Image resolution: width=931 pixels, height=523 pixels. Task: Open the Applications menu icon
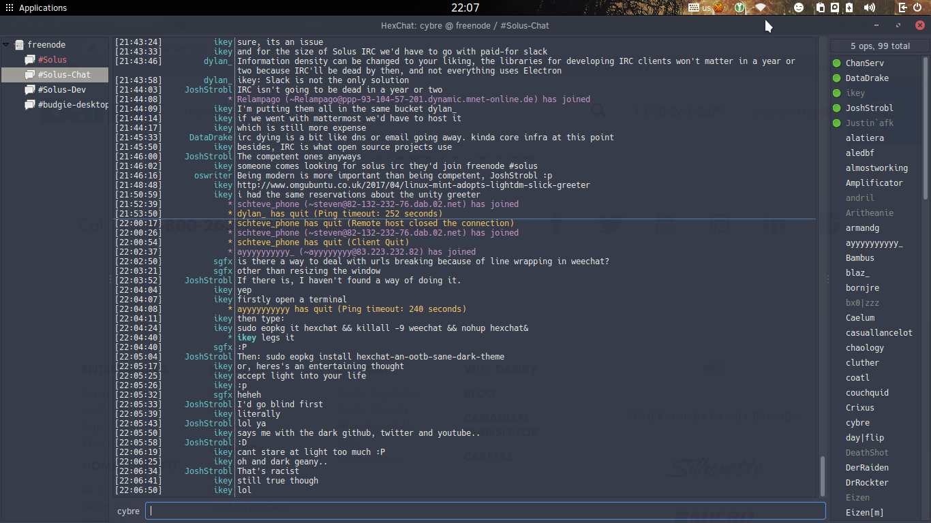9,8
